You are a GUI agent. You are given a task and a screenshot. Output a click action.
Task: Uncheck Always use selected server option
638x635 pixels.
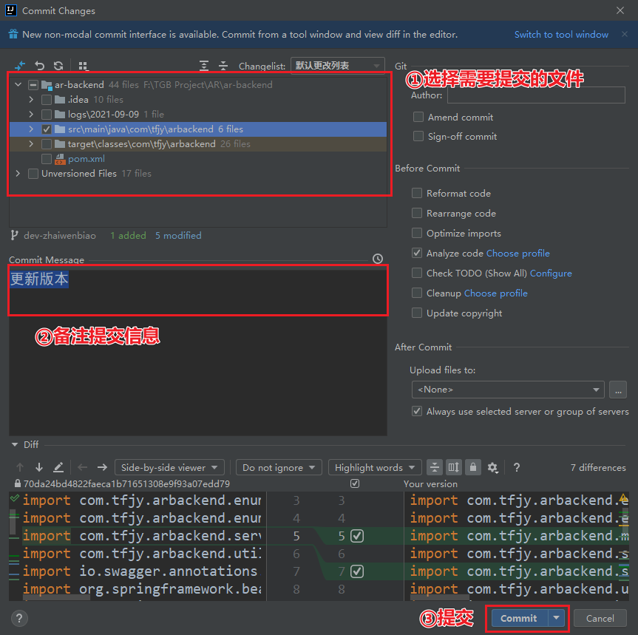pos(417,411)
